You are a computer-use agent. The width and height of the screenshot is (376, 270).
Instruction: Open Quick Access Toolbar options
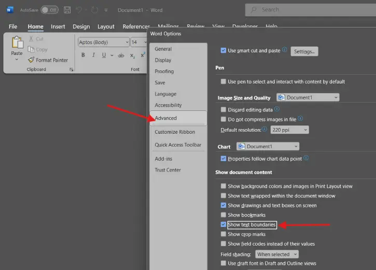click(x=178, y=145)
